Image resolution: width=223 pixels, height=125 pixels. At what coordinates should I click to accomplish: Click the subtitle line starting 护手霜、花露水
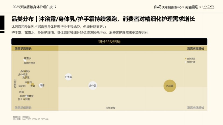tap(80, 33)
